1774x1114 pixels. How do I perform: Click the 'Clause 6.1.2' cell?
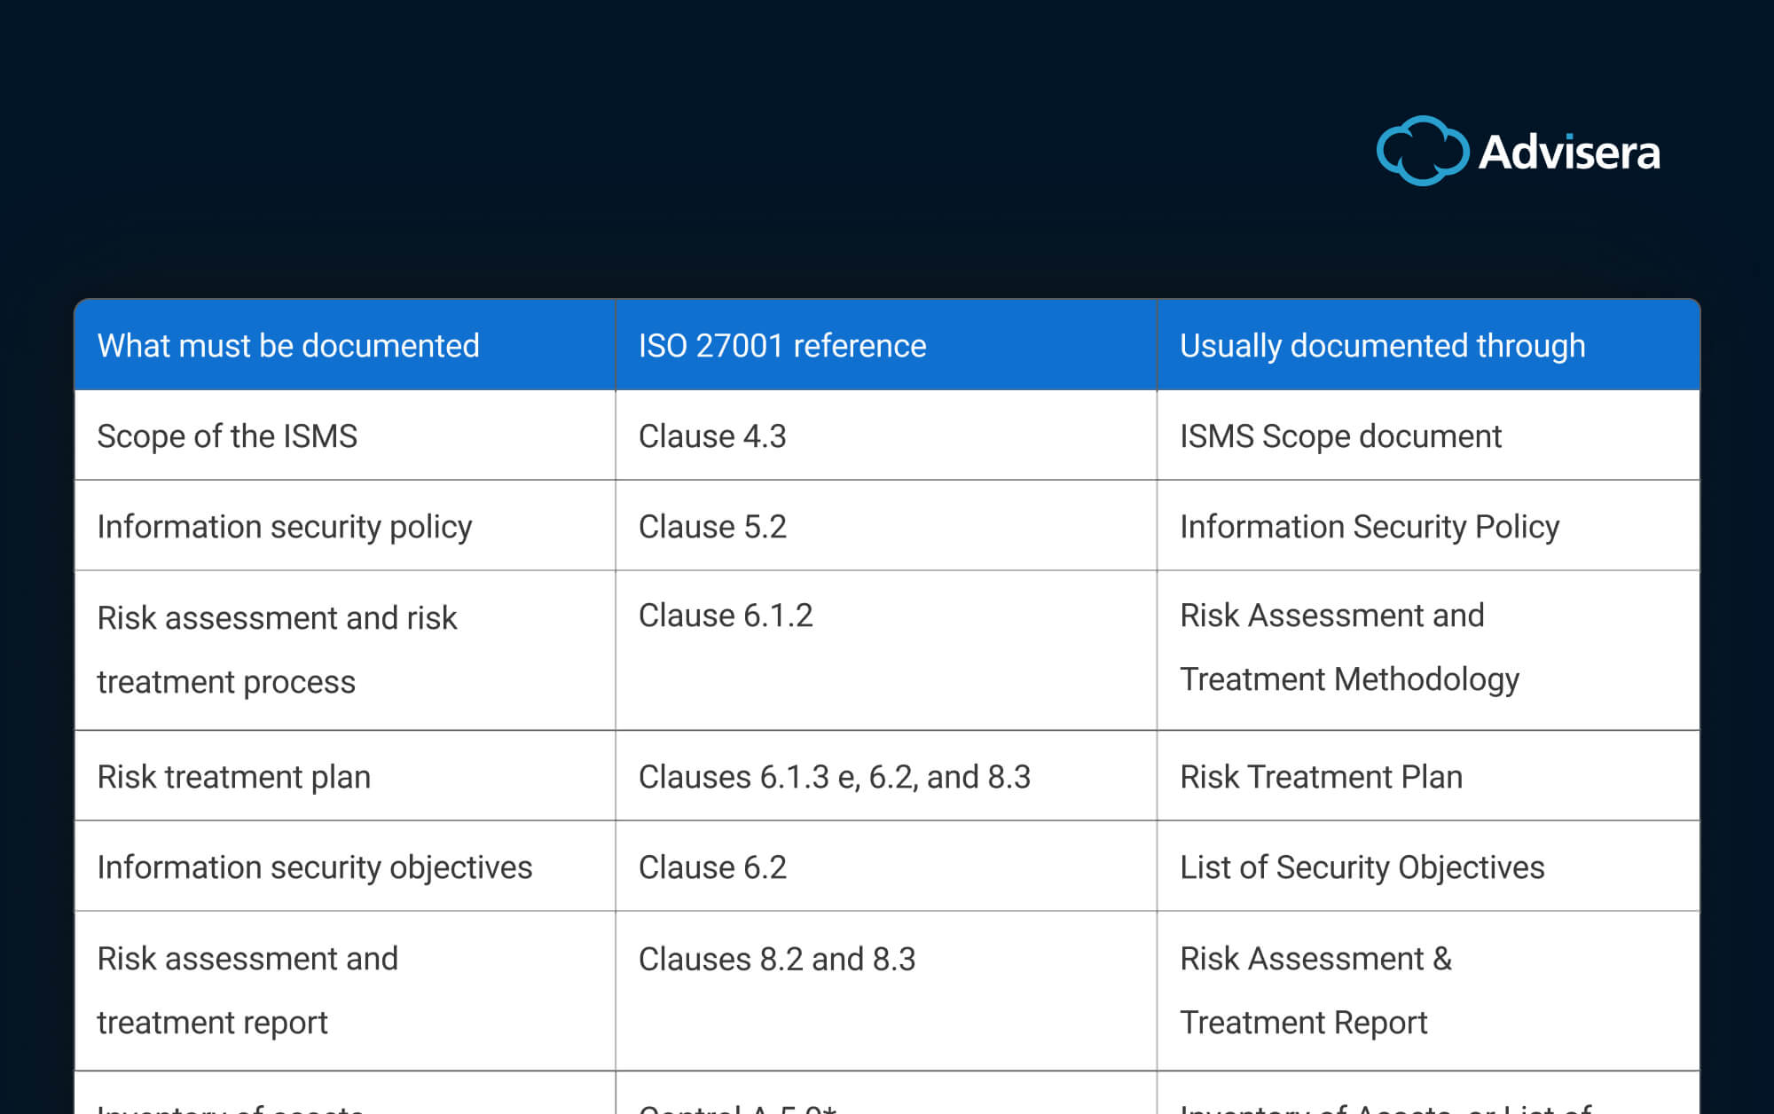click(886, 650)
